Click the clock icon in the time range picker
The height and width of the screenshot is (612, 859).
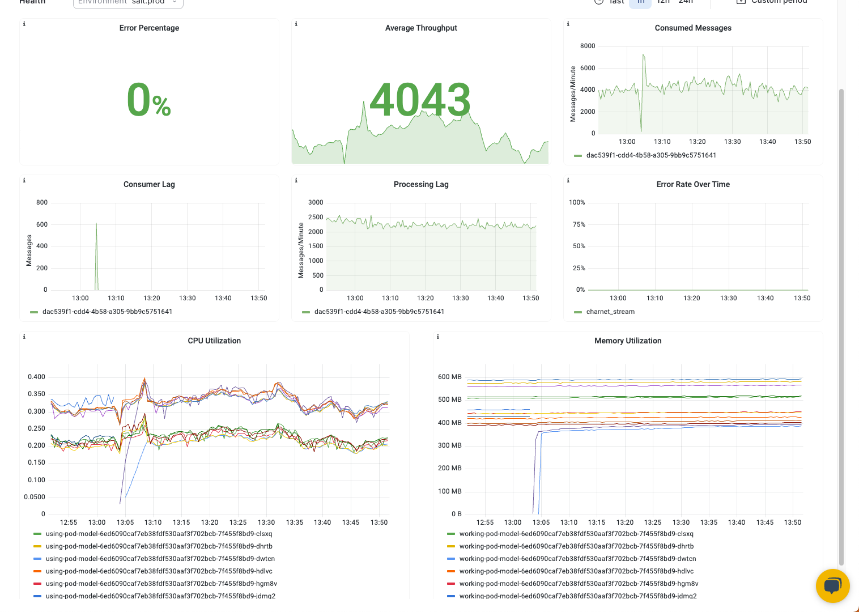[599, 2]
